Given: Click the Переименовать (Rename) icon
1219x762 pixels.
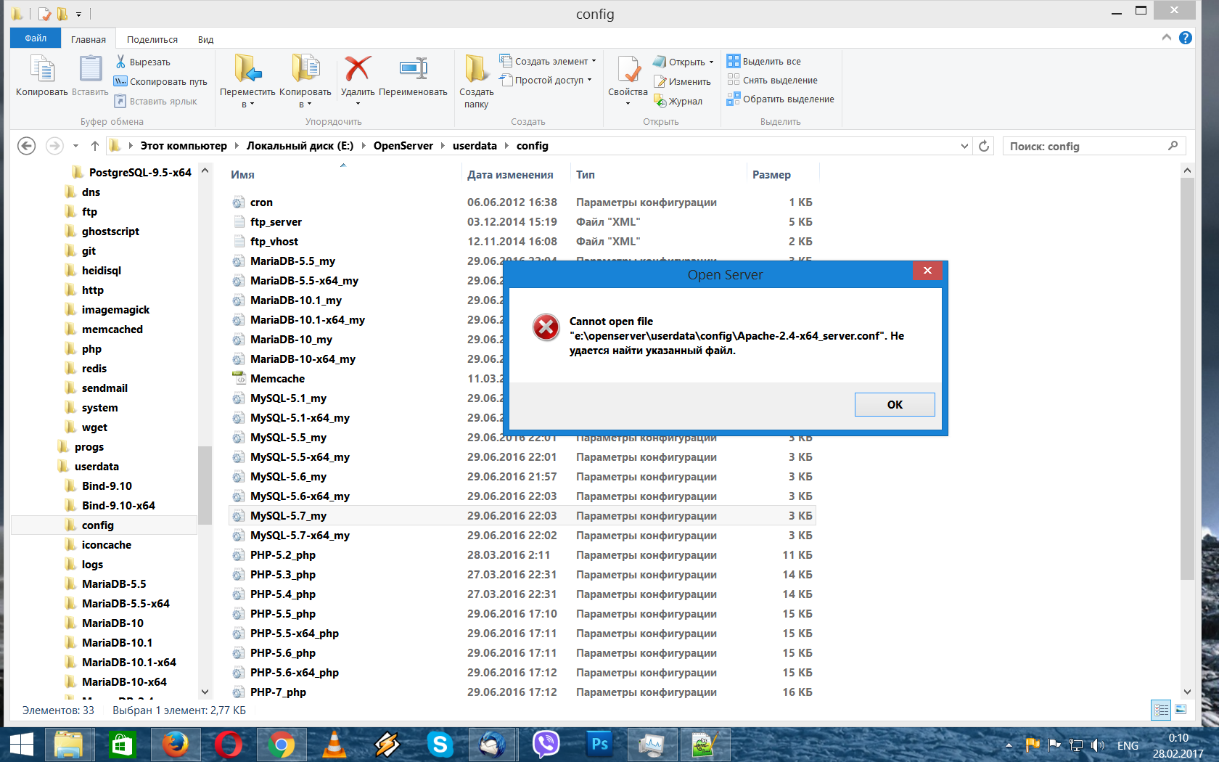Looking at the screenshot, I should 413,68.
